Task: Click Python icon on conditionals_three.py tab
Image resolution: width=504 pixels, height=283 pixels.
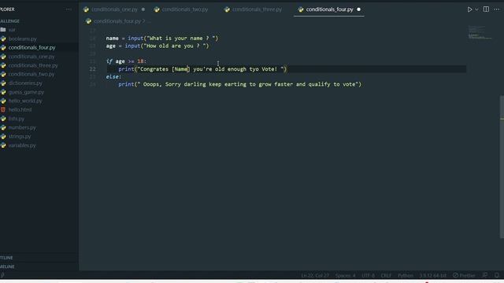Action: tap(227, 9)
